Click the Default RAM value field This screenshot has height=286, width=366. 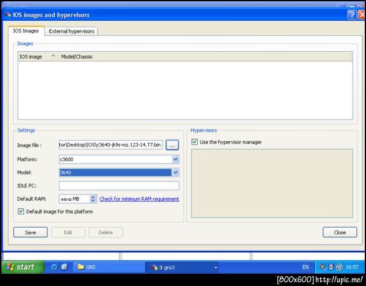[74, 199]
